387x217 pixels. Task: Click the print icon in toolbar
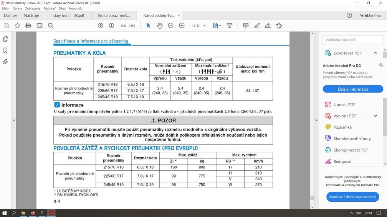pos(28,26)
